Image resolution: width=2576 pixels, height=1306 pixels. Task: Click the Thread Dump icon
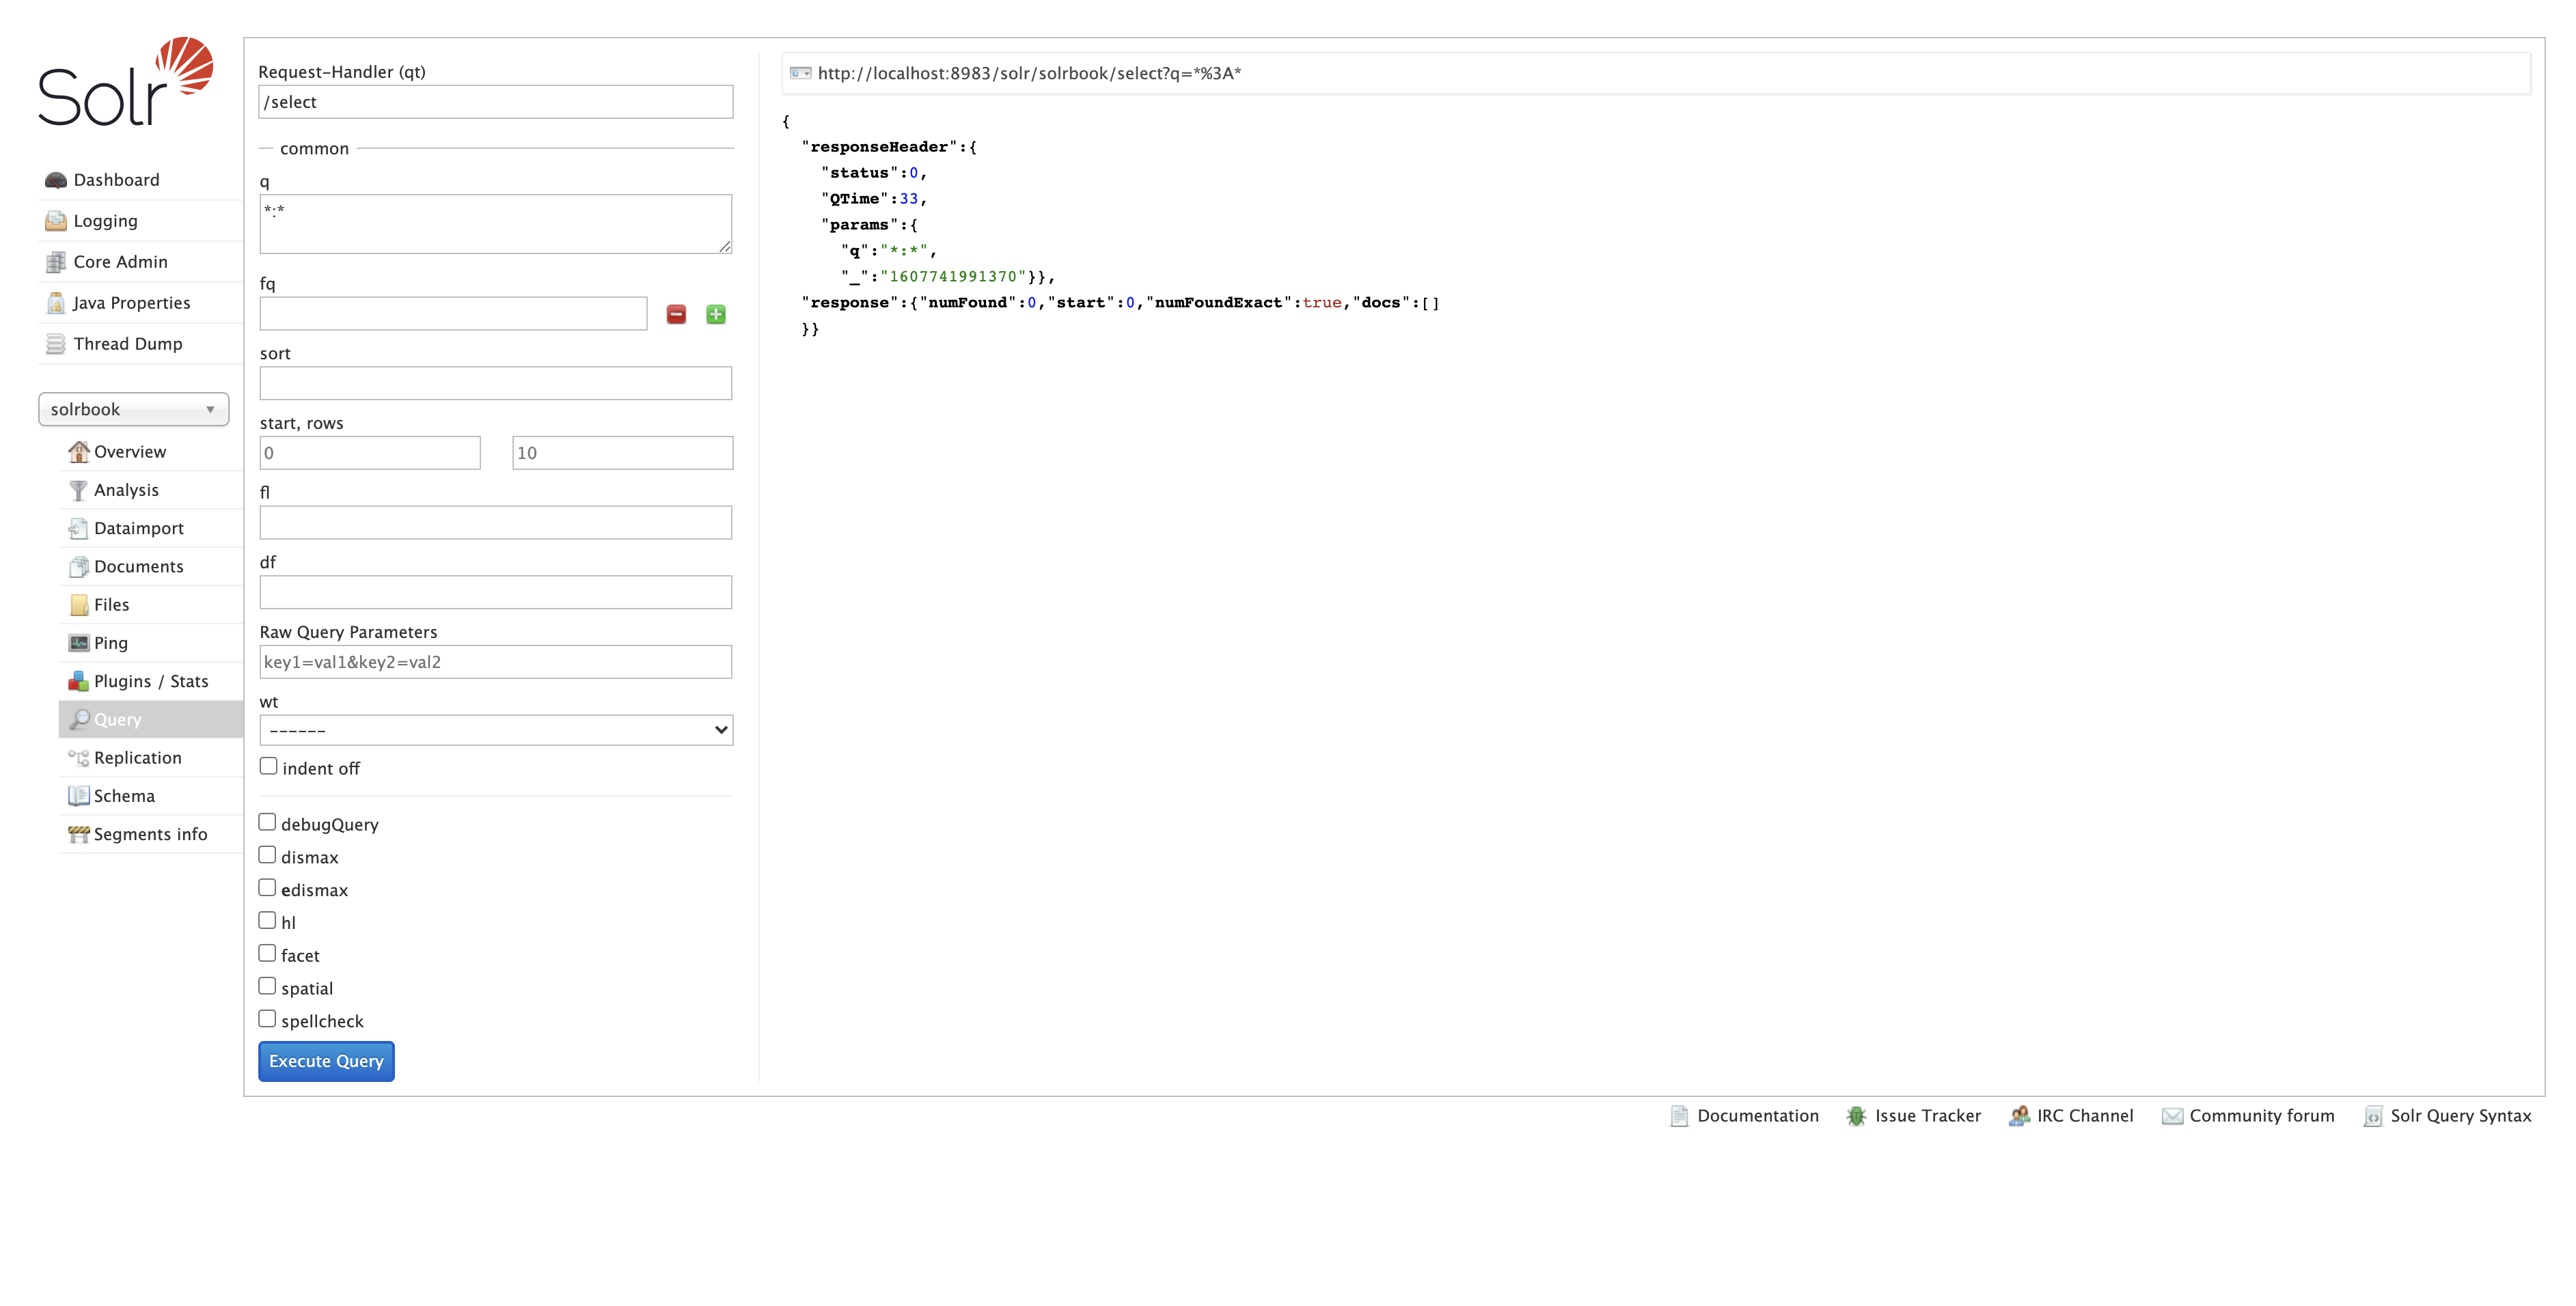click(x=56, y=344)
